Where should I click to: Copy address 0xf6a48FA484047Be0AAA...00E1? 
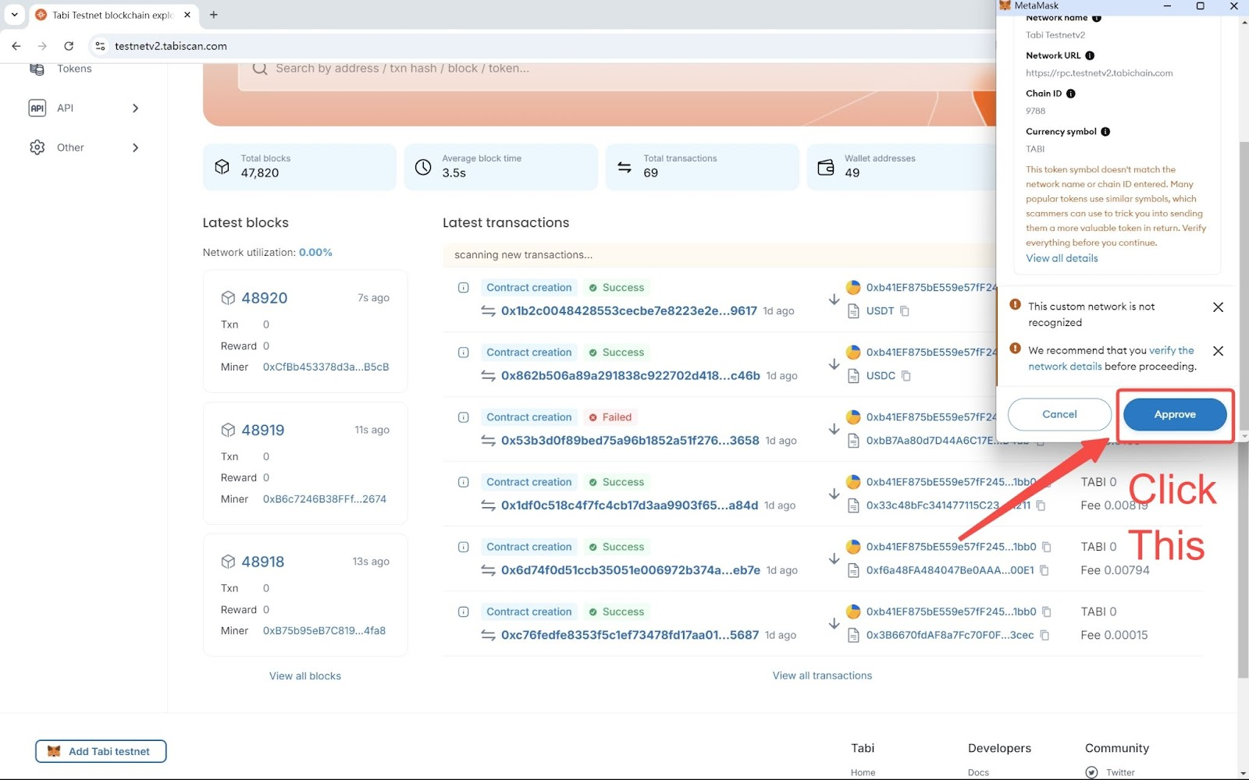[x=1044, y=570]
